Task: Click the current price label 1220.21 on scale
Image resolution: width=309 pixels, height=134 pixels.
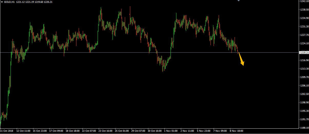Action: coord(304,52)
